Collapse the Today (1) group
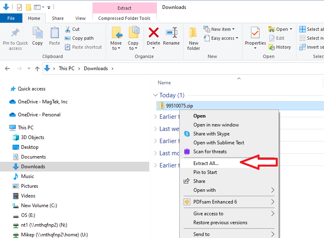Viewport: 324px width, 238px height. [x=155, y=95]
